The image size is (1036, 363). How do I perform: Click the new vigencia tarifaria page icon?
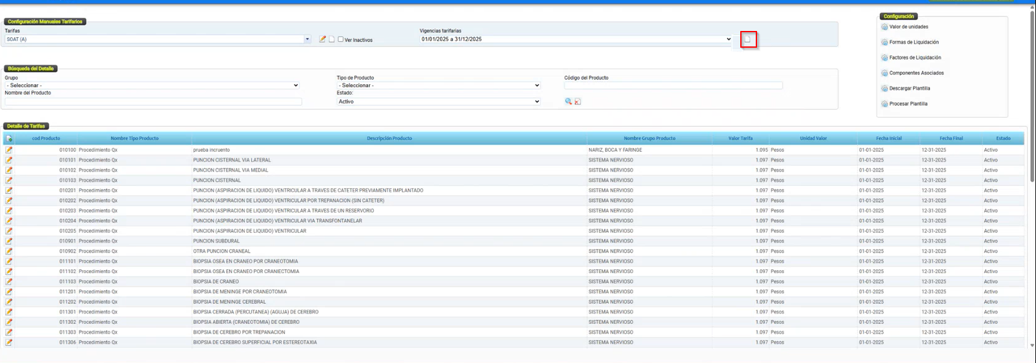(748, 40)
